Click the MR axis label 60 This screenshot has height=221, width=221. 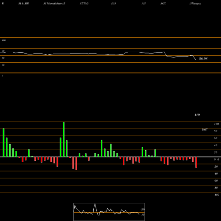[x=216, y=138]
